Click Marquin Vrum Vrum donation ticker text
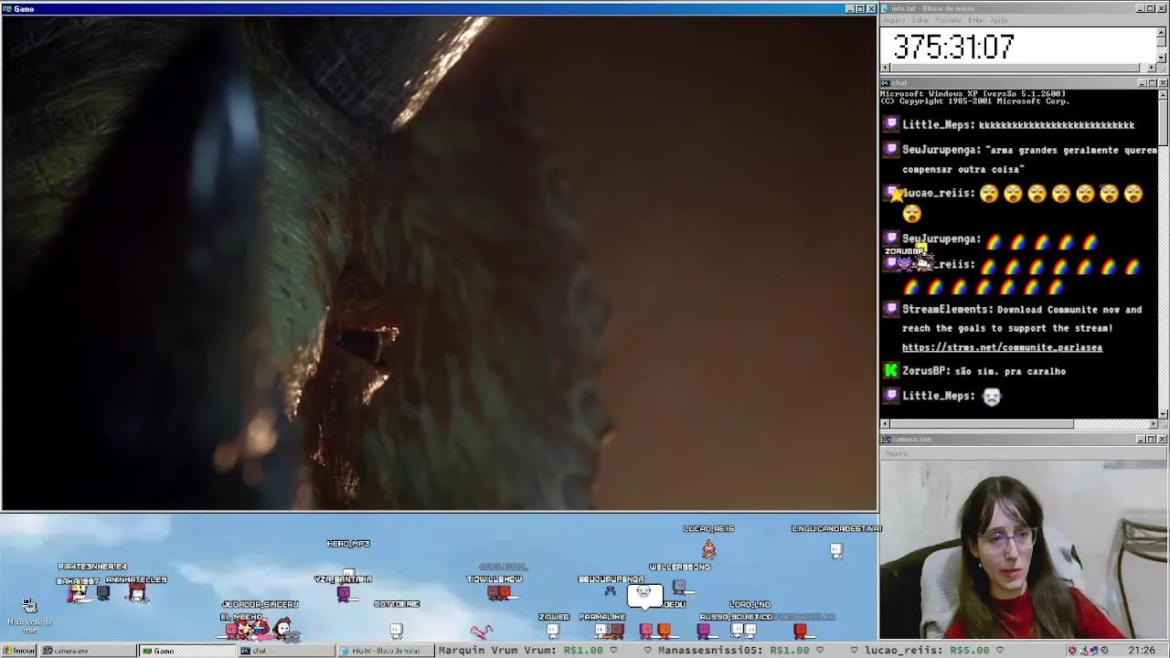This screenshot has width=1170, height=658. 523,651
